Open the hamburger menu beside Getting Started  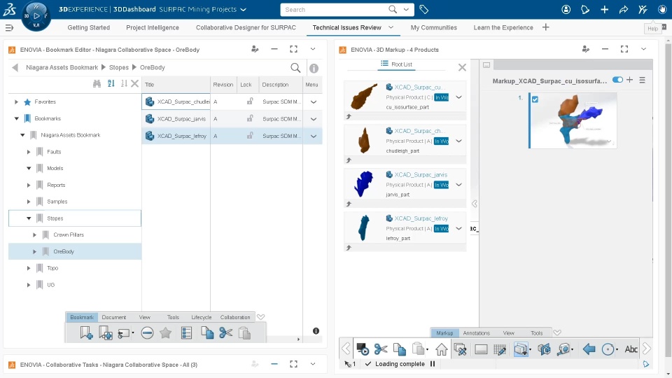point(9,28)
